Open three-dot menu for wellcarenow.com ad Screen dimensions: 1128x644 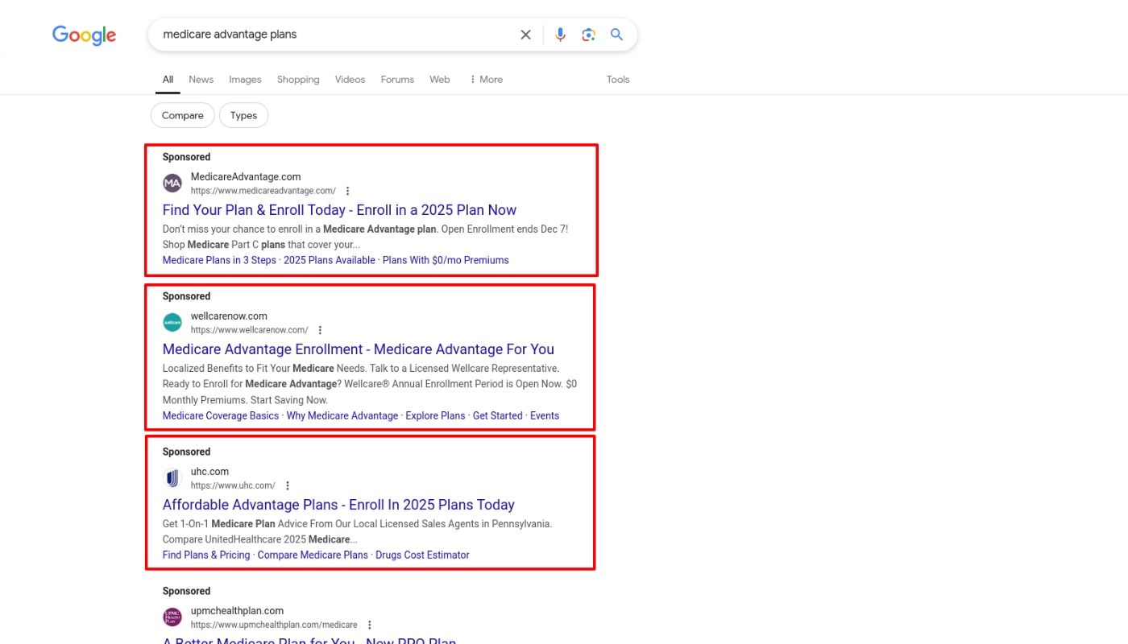pyautogui.click(x=320, y=330)
